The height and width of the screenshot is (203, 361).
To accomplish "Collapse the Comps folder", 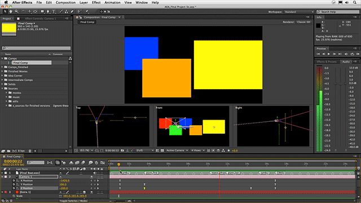I will pos(2,59).
